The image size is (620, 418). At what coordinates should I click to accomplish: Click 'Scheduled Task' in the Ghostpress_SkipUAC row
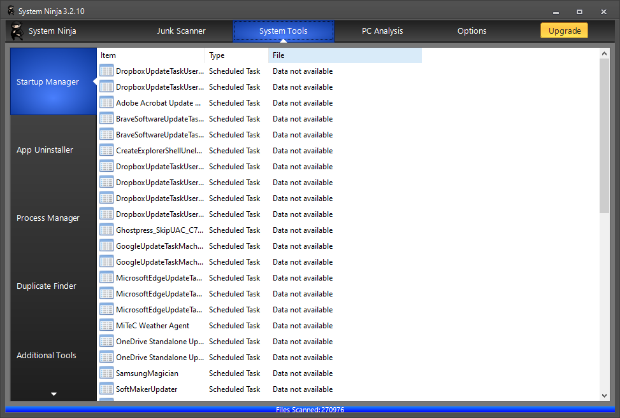pyautogui.click(x=234, y=230)
